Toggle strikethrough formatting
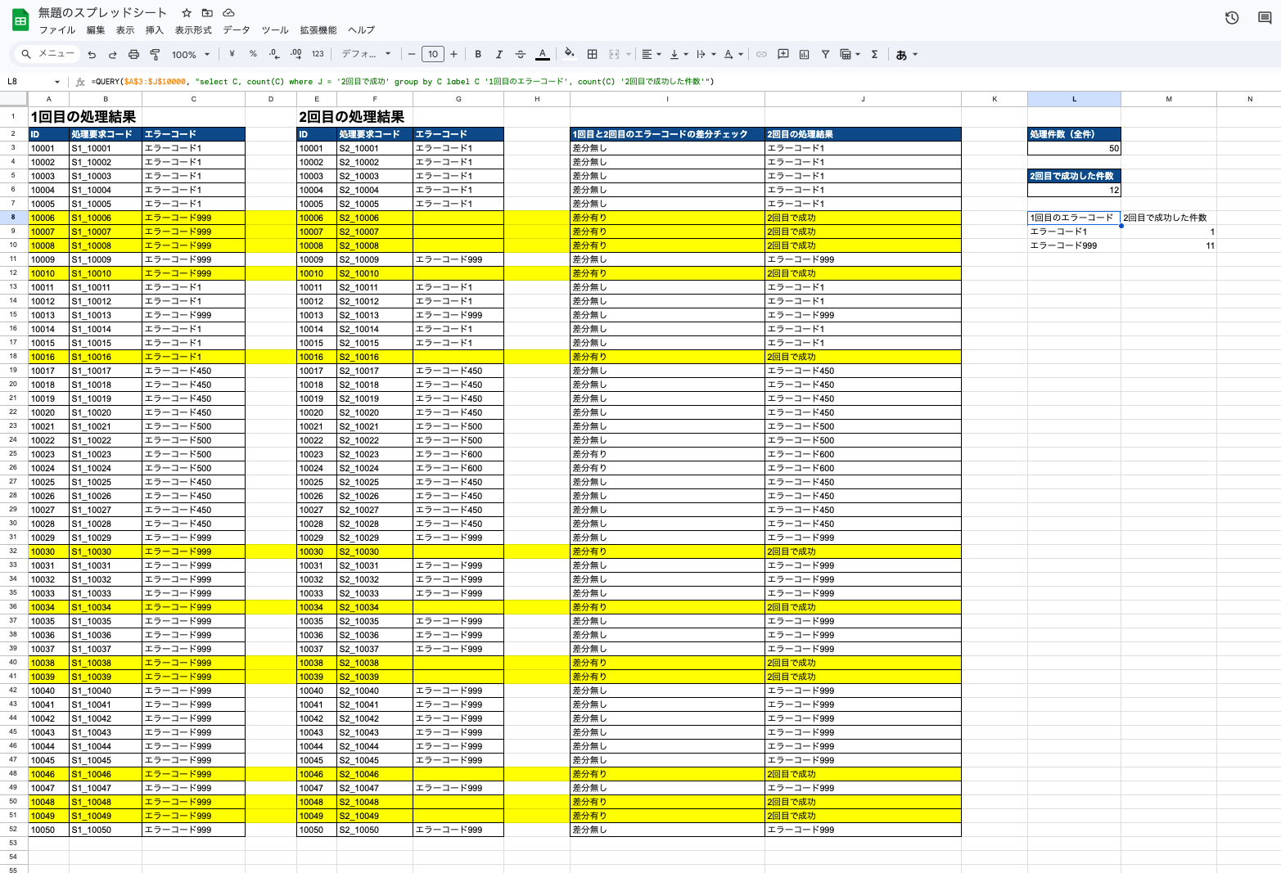The image size is (1281, 873). [520, 54]
